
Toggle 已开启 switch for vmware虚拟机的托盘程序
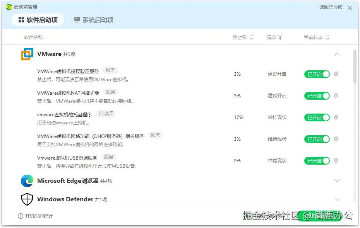click(x=317, y=117)
